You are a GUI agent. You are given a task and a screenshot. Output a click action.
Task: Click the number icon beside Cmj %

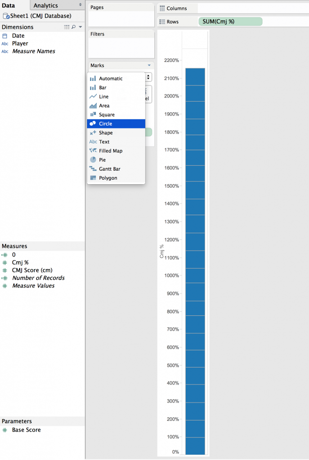click(x=4, y=262)
